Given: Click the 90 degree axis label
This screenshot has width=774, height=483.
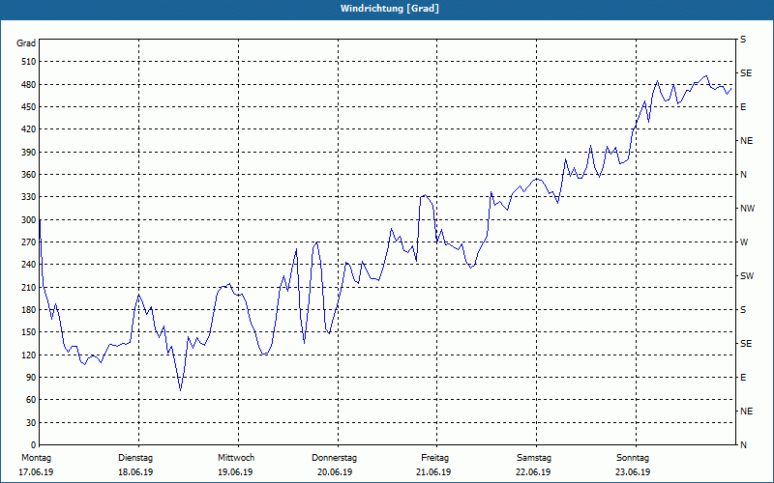Looking at the screenshot, I should [x=31, y=378].
